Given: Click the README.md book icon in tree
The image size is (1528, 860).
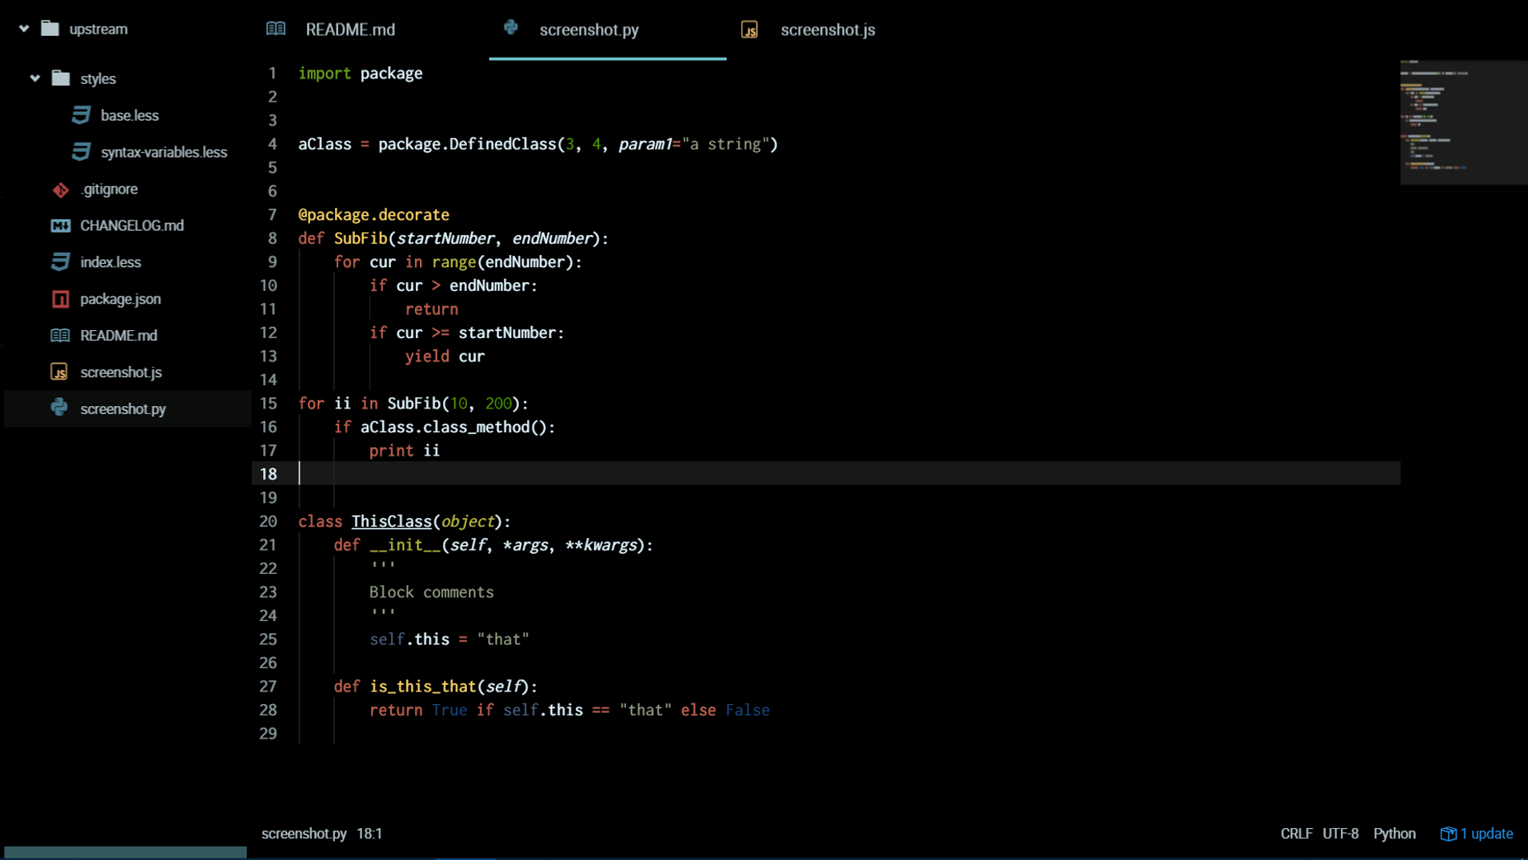Looking at the screenshot, I should 61,336.
